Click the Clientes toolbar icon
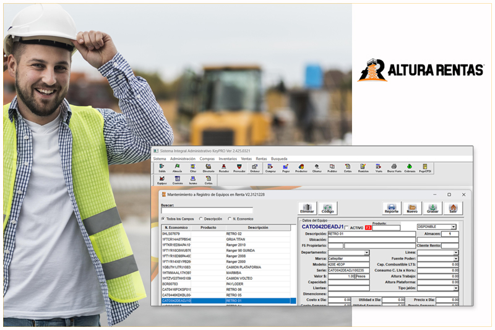Screen dimensions: 495x330 pyautogui.click(x=317, y=167)
